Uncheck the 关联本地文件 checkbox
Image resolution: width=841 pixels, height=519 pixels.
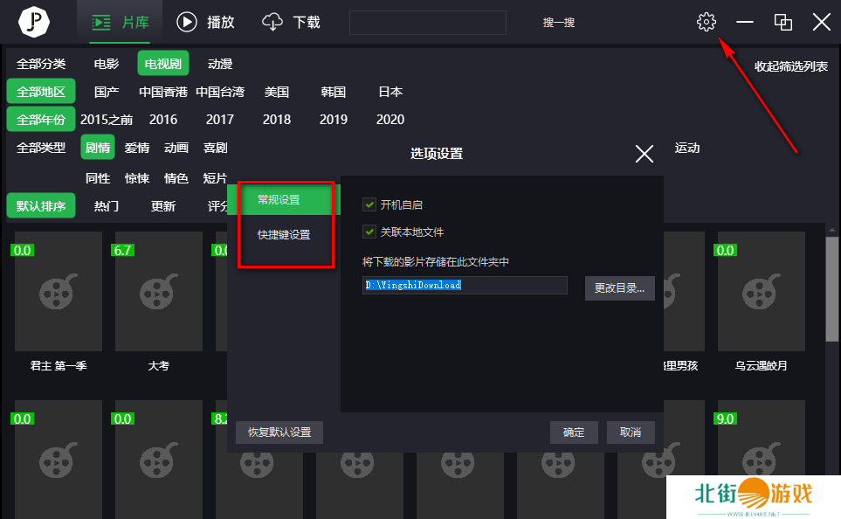pos(369,232)
